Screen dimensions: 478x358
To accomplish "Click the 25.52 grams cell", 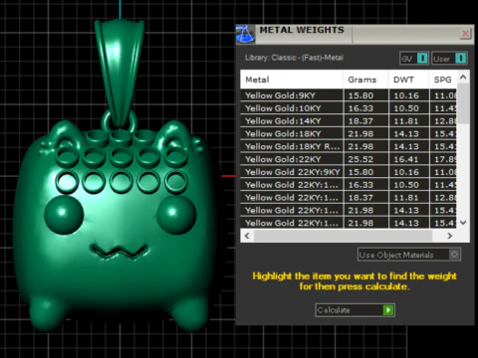I will [365, 159].
